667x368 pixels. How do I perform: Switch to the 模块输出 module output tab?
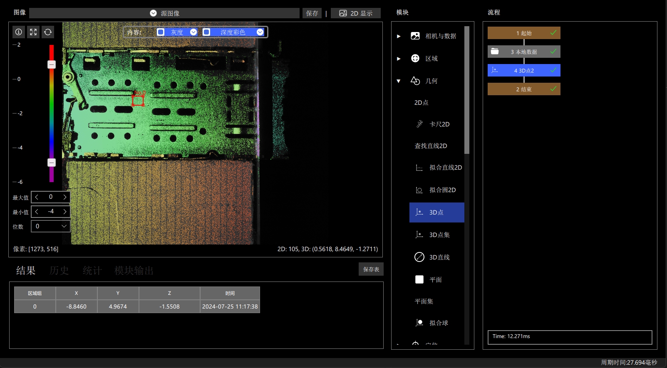click(134, 271)
